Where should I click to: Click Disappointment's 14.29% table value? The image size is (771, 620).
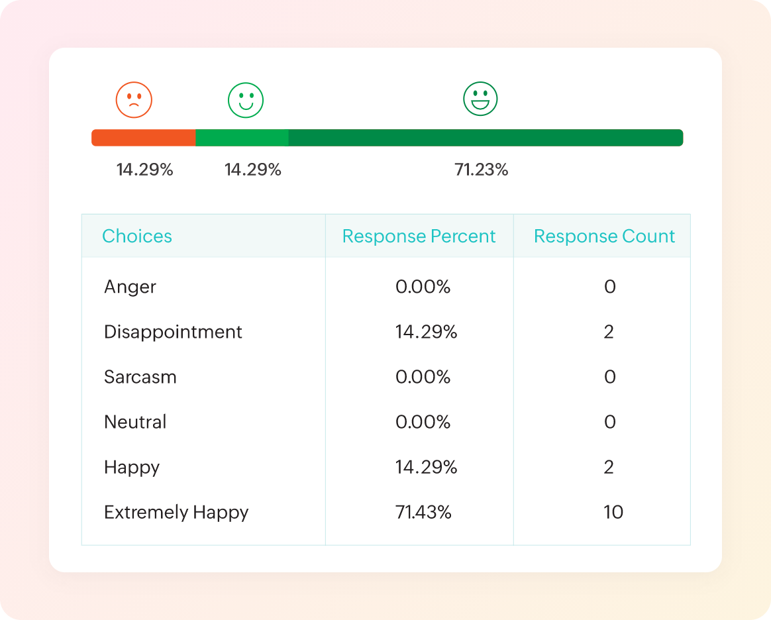[426, 332]
